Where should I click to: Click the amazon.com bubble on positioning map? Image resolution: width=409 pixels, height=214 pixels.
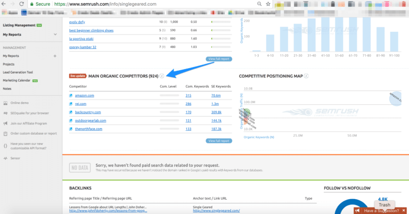[396, 98]
